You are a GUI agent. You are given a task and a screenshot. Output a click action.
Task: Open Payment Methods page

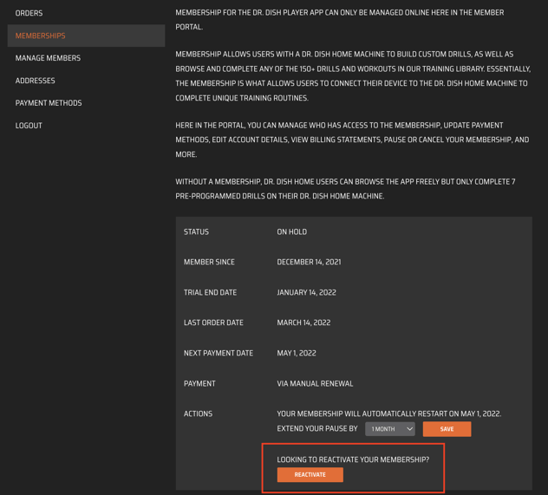click(x=49, y=103)
